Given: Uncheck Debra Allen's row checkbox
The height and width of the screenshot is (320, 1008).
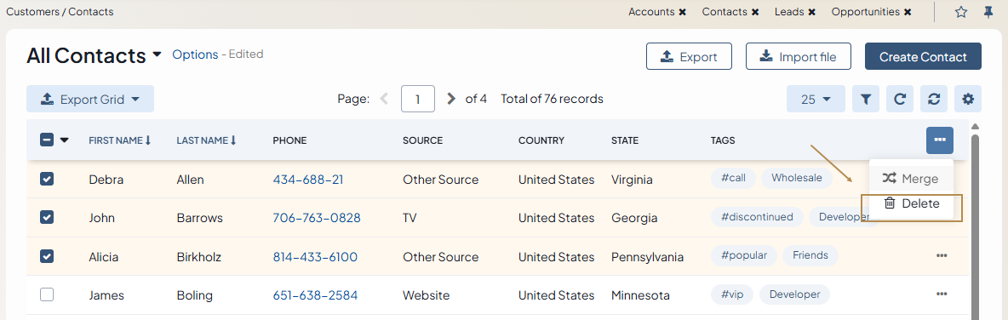Looking at the screenshot, I should [x=47, y=180].
